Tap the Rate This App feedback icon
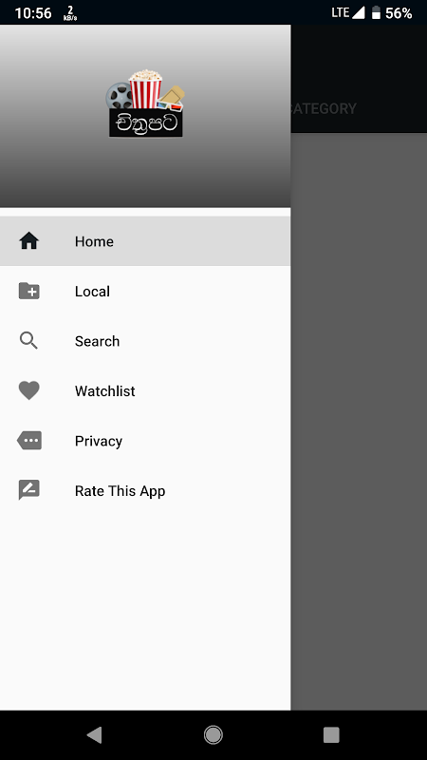427x760 pixels. tap(29, 490)
